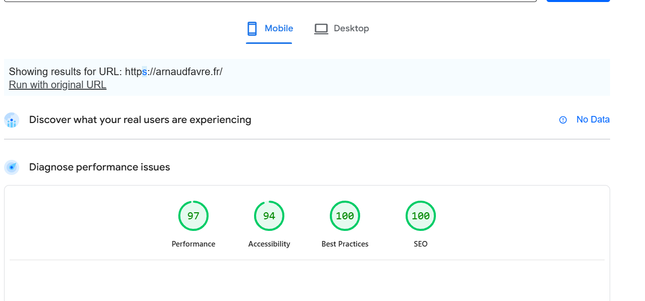Jump to the Performance score gauge 97

point(193,216)
